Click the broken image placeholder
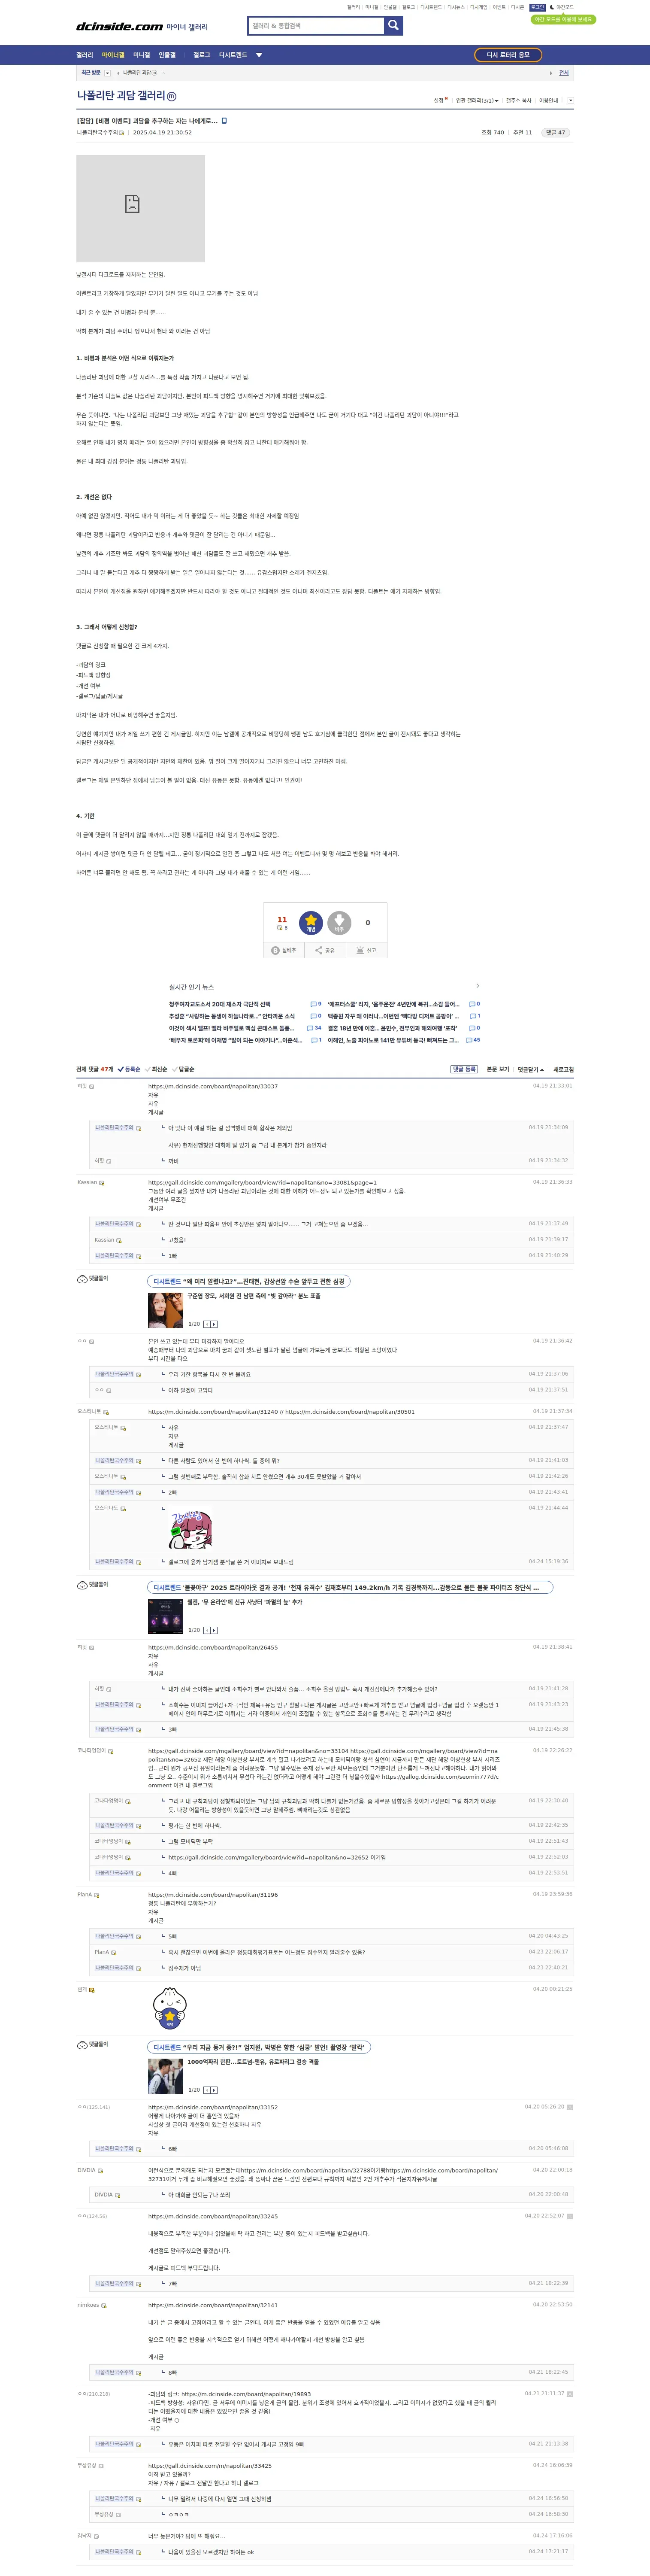 140,208
